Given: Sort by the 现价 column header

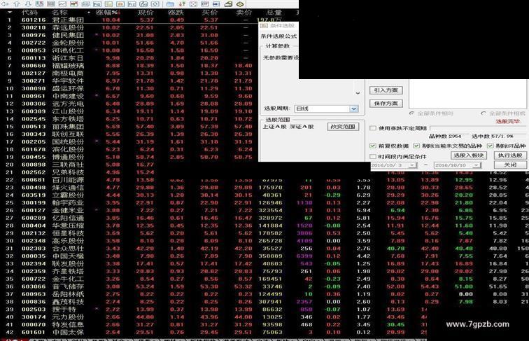Looking at the screenshot, I should point(146,13).
